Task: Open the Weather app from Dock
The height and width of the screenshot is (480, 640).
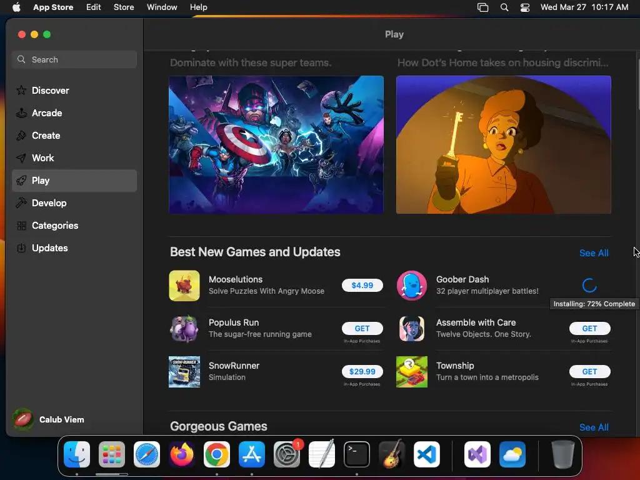Action: (512, 454)
